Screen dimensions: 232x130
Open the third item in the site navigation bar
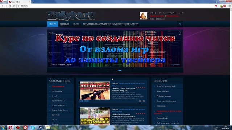pos(76,24)
